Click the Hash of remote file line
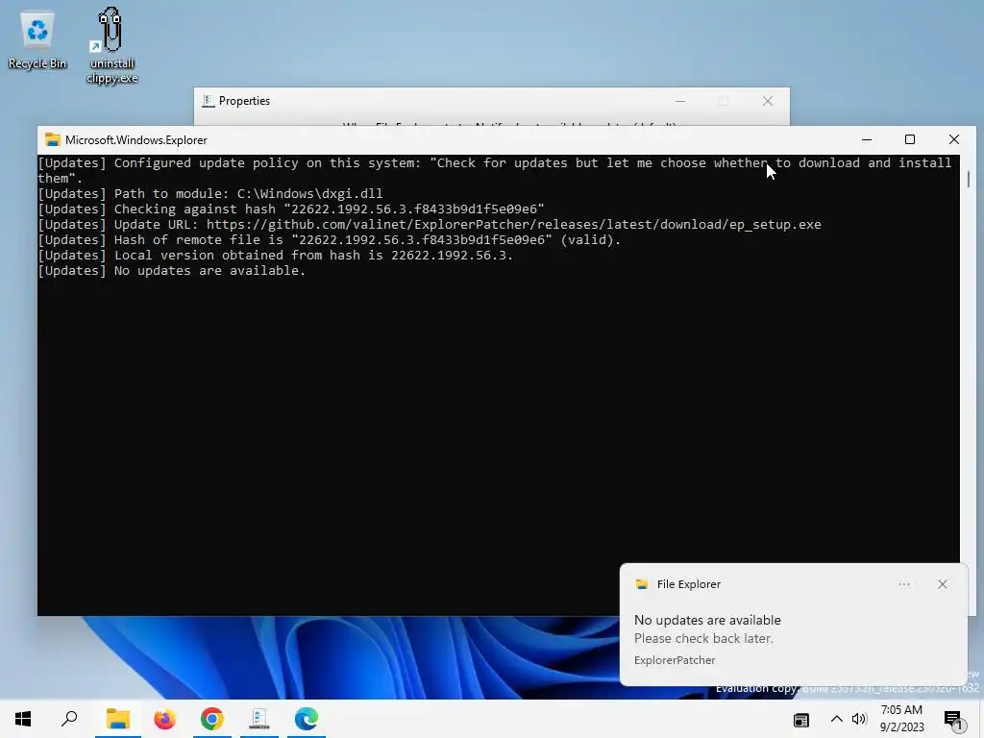The height and width of the screenshot is (738, 984). pyautogui.click(x=329, y=239)
